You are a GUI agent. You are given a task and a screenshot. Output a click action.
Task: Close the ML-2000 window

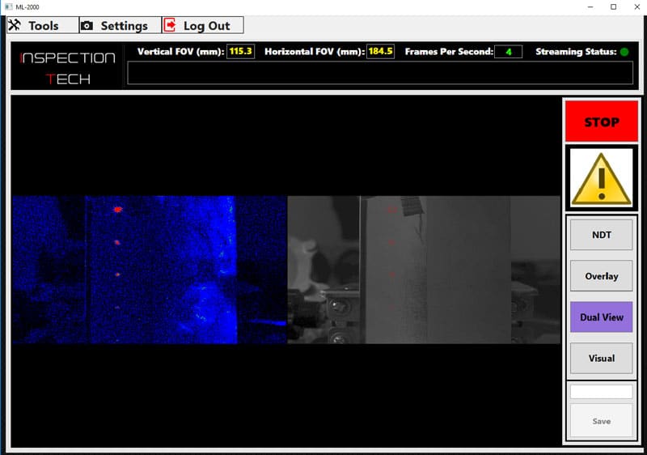click(x=636, y=6)
